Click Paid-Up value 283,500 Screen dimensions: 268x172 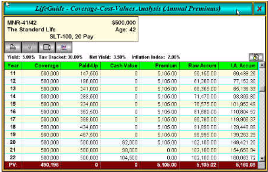click(x=89, y=97)
